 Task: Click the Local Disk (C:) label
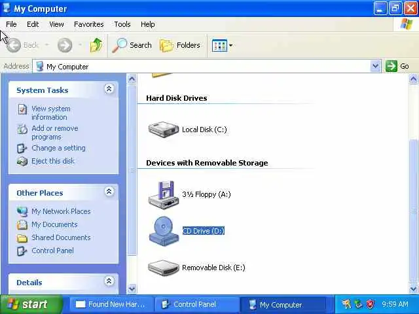coord(204,130)
